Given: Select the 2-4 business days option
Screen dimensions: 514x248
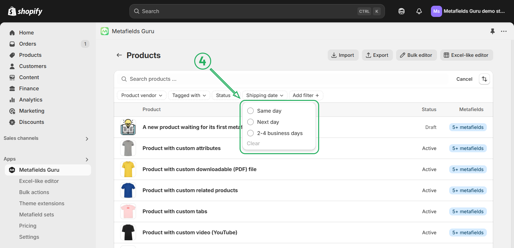Looking at the screenshot, I should pyautogui.click(x=250, y=133).
